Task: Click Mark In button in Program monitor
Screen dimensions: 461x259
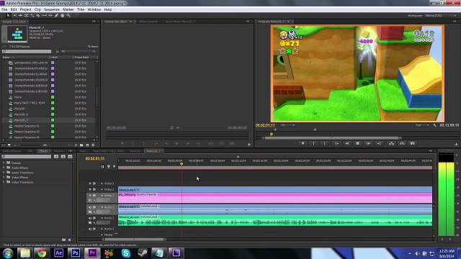Action: point(314,143)
